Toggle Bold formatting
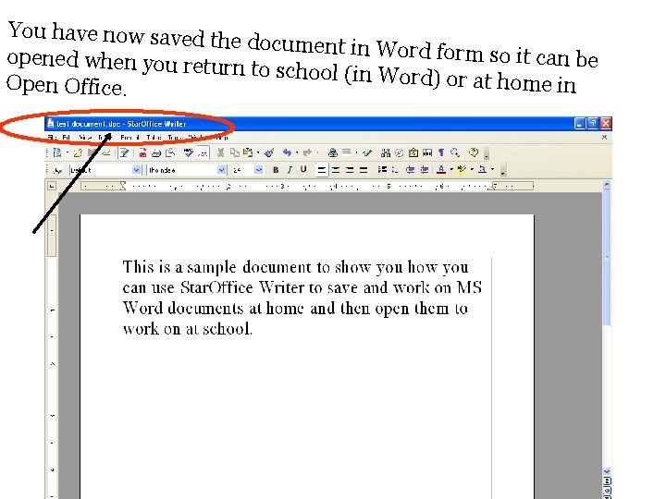The width and height of the screenshot is (666, 499). point(276,170)
